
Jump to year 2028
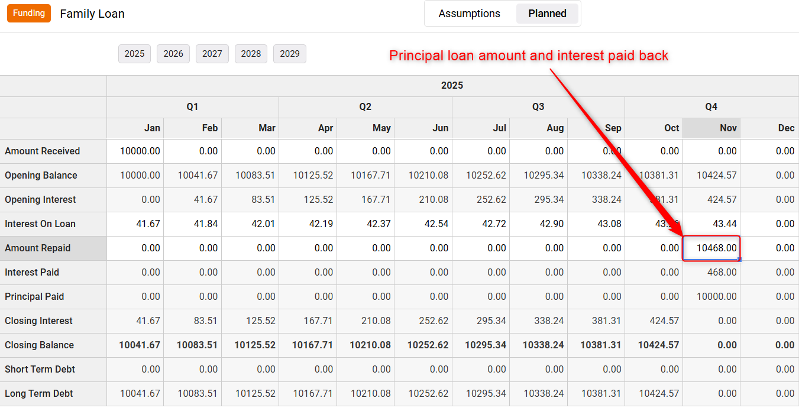(251, 54)
